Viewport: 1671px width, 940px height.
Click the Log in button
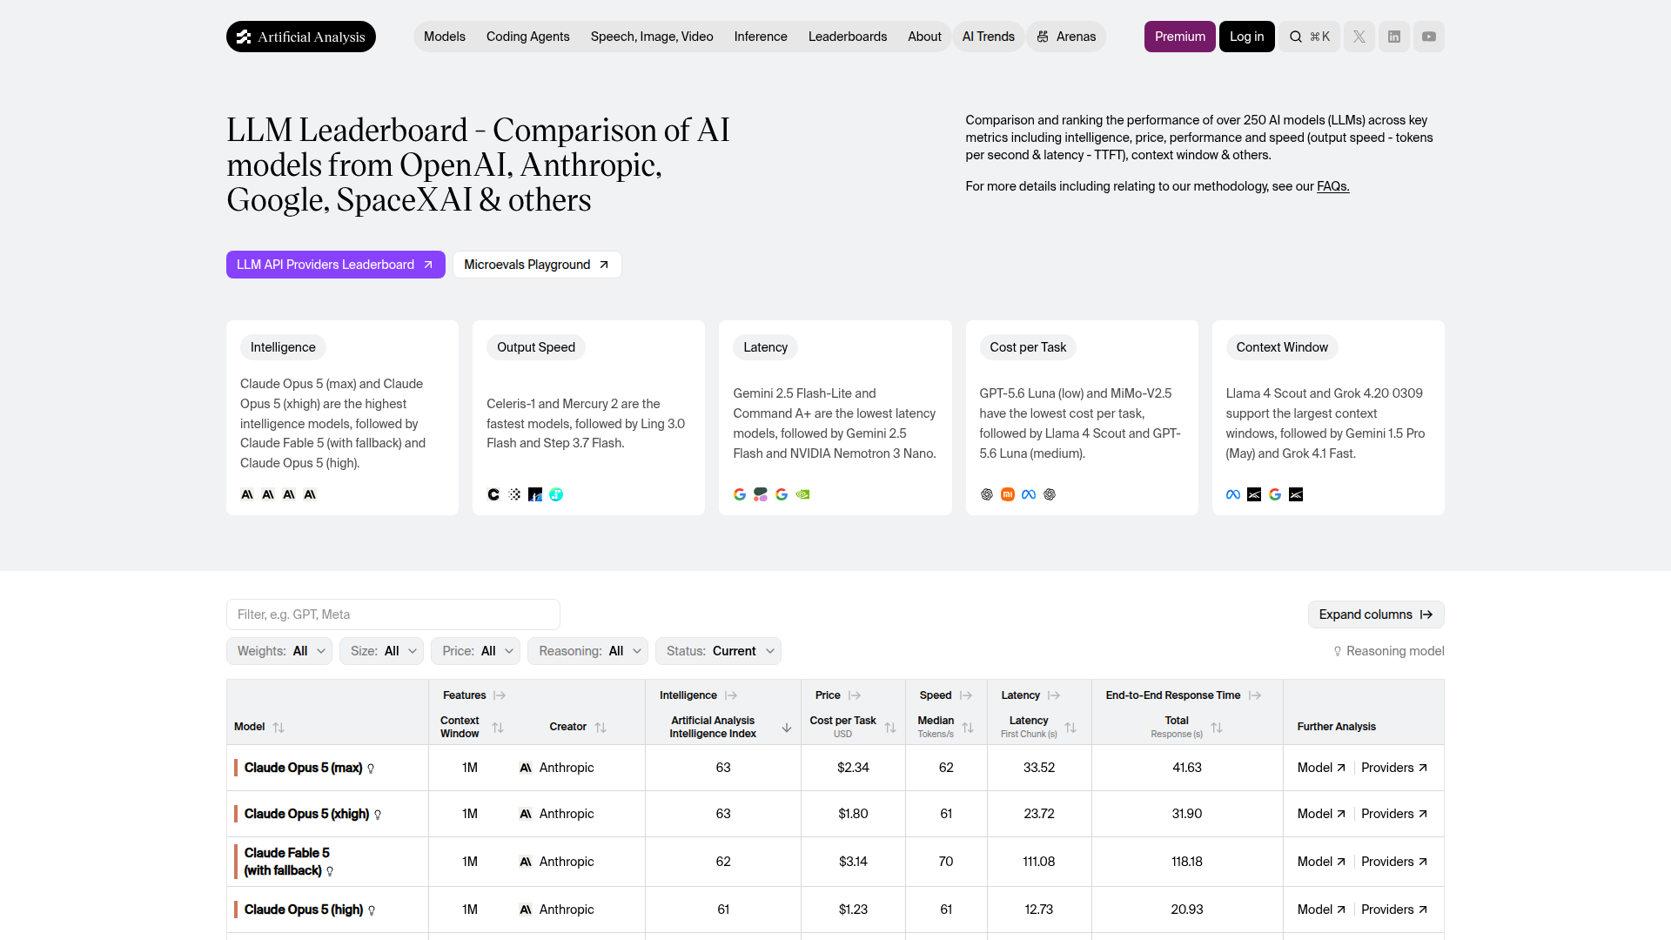pos(1247,37)
